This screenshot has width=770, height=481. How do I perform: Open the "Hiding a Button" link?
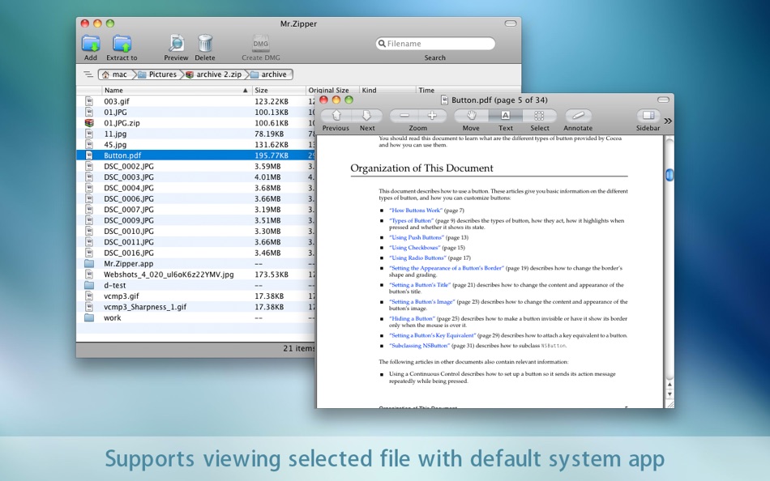coord(412,319)
